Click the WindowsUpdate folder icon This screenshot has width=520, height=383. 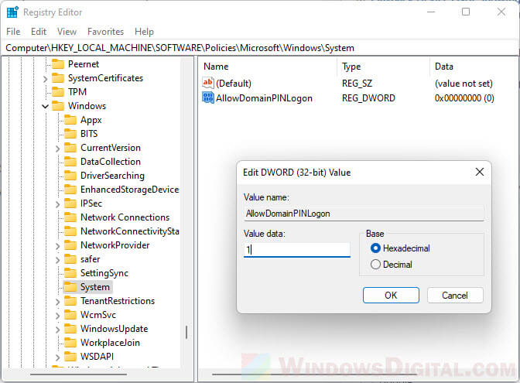(70, 329)
